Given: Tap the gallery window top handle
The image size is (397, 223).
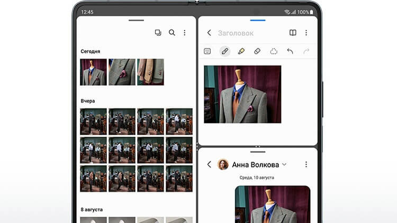Looking at the screenshot, I should pyautogui.click(x=136, y=20).
